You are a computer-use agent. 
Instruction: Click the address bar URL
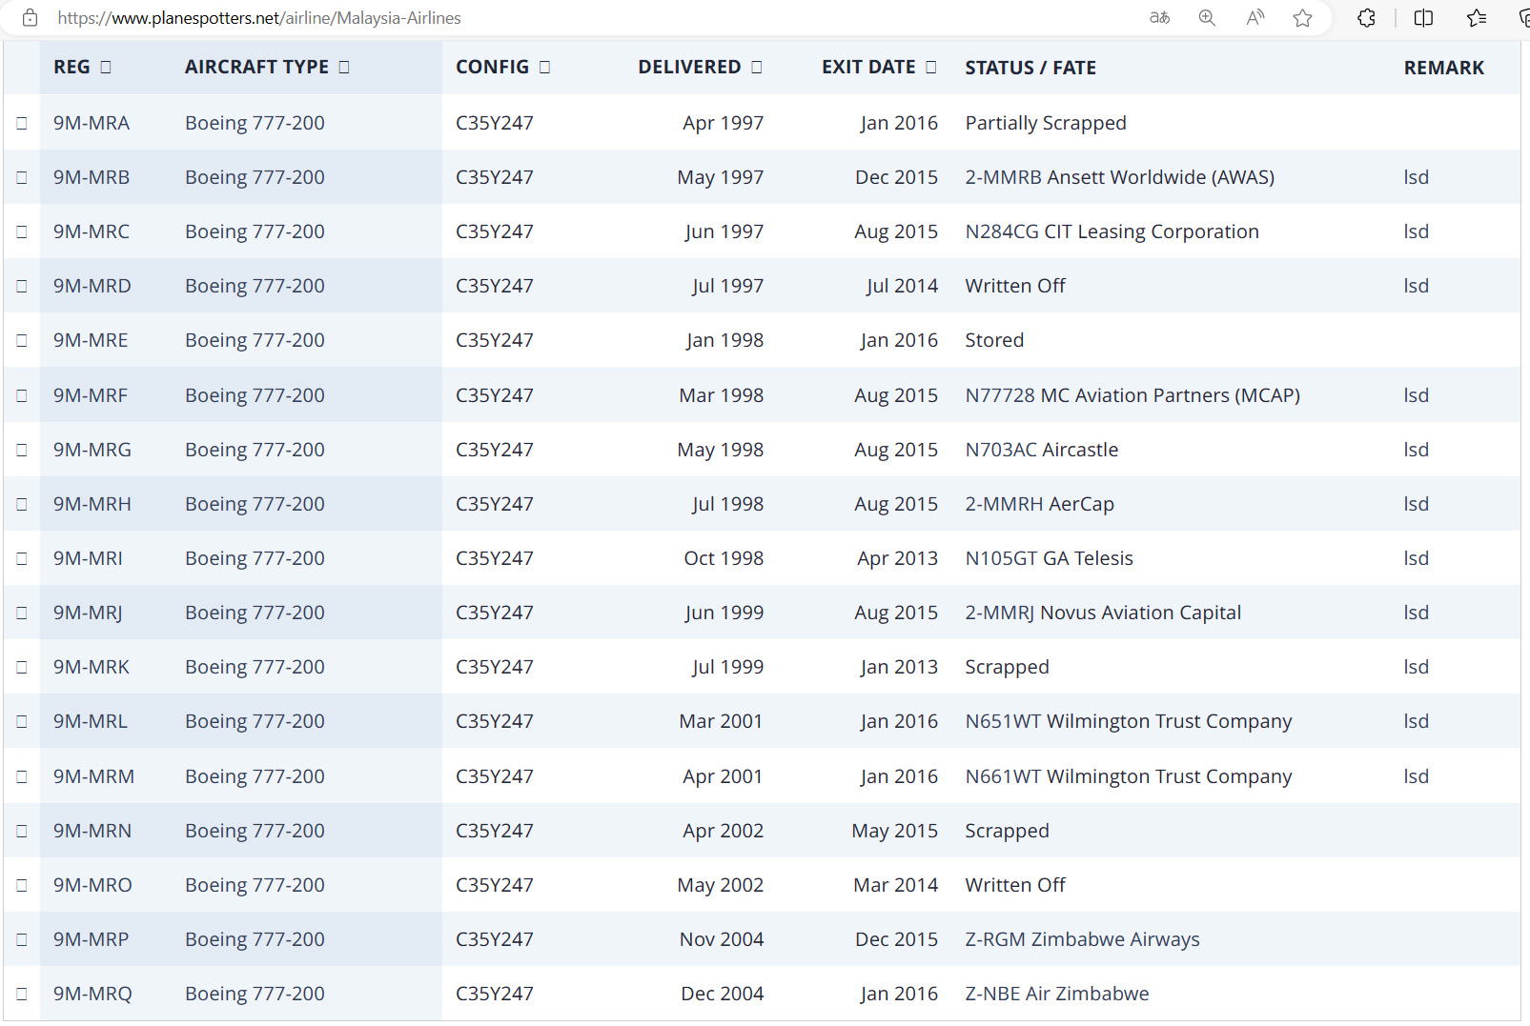click(259, 17)
